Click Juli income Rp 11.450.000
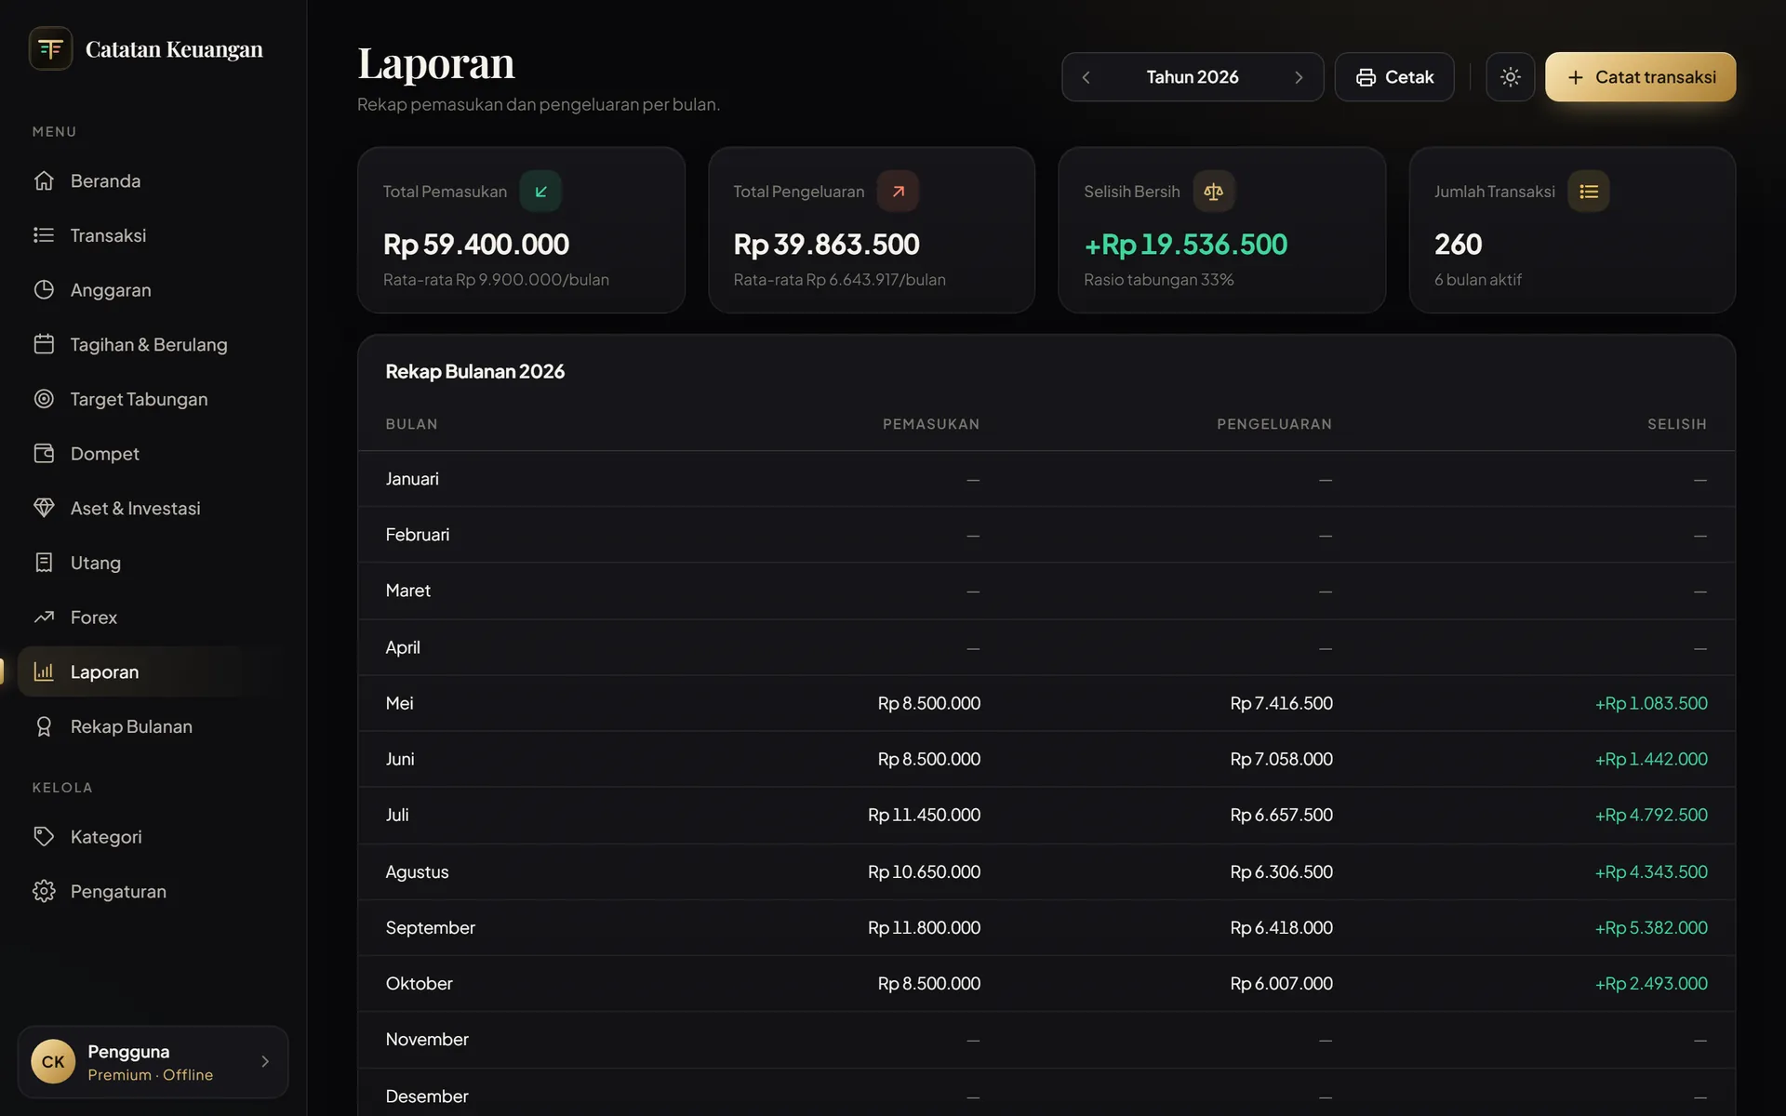 [924, 815]
